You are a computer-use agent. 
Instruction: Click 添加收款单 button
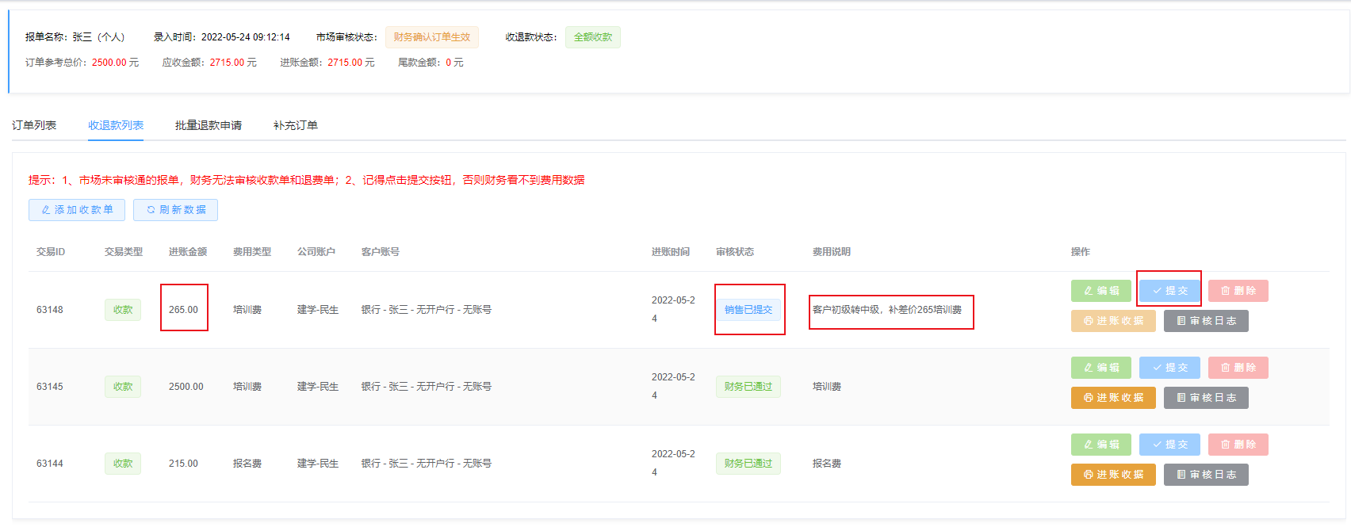77,210
